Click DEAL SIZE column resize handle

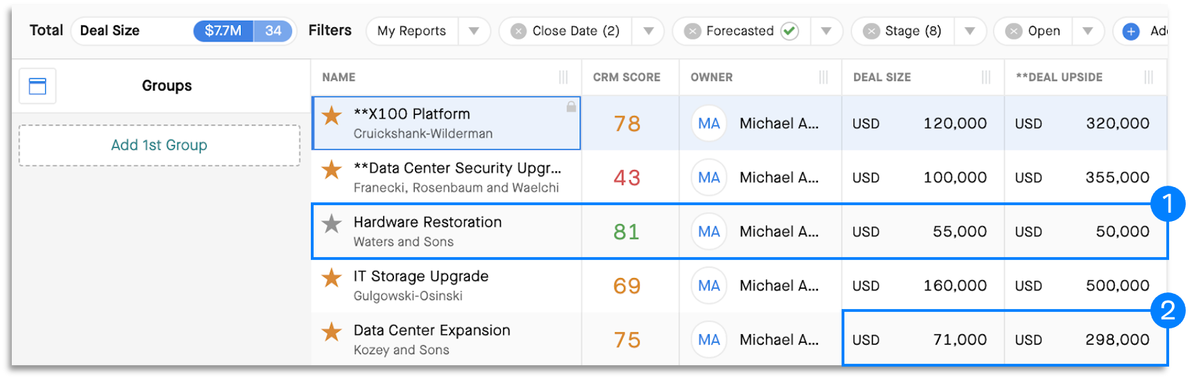986,78
